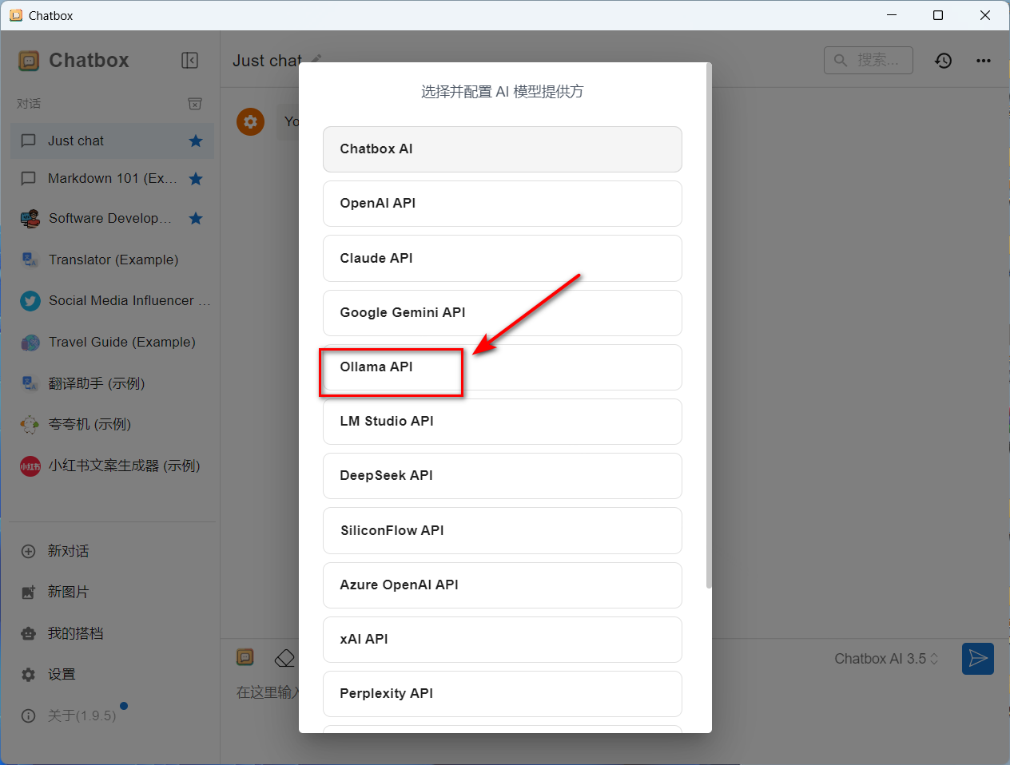Click the 小红书 red avatar icon
This screenshot has width=1010, height=765.
(30, 466)
